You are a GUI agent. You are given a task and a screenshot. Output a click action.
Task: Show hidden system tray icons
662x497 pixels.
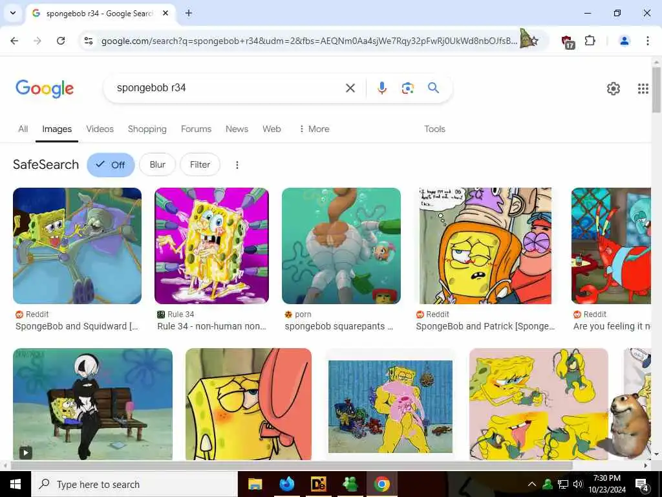(532, 484)
